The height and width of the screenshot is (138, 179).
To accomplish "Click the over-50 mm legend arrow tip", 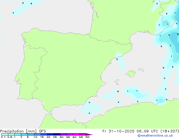I will (x=89, y=134).
